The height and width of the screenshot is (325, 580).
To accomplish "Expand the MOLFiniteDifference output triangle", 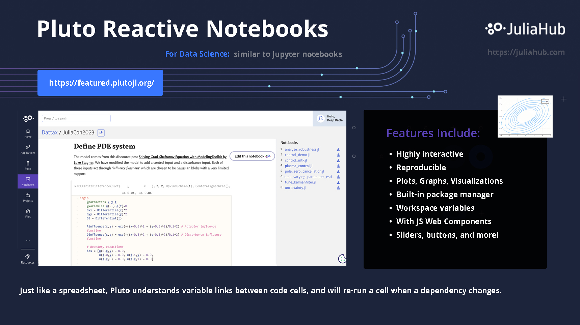I will pos(75,186).
